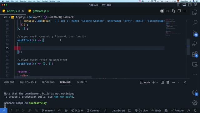This screenshot has height=113, width=200.
Task: Open the Explorer view in the activity bar
Action: click(195, 12)
